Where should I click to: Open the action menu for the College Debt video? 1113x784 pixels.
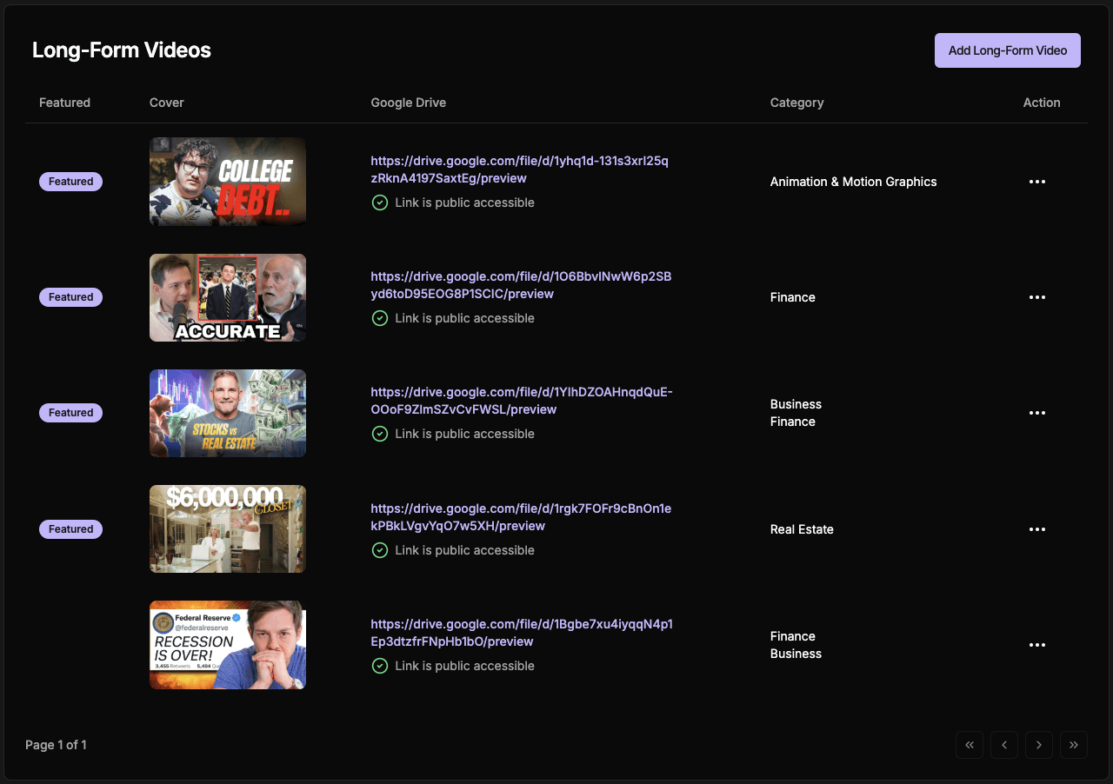coord(1037,182)
